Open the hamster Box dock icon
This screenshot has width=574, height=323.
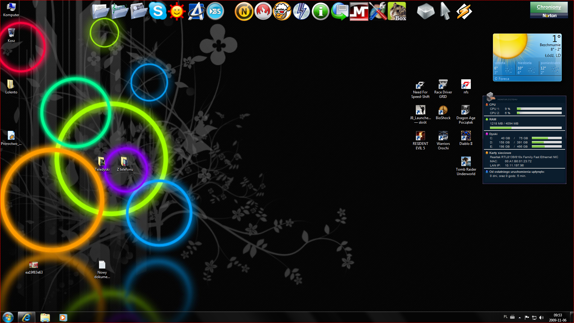click(x=397, y=11)
